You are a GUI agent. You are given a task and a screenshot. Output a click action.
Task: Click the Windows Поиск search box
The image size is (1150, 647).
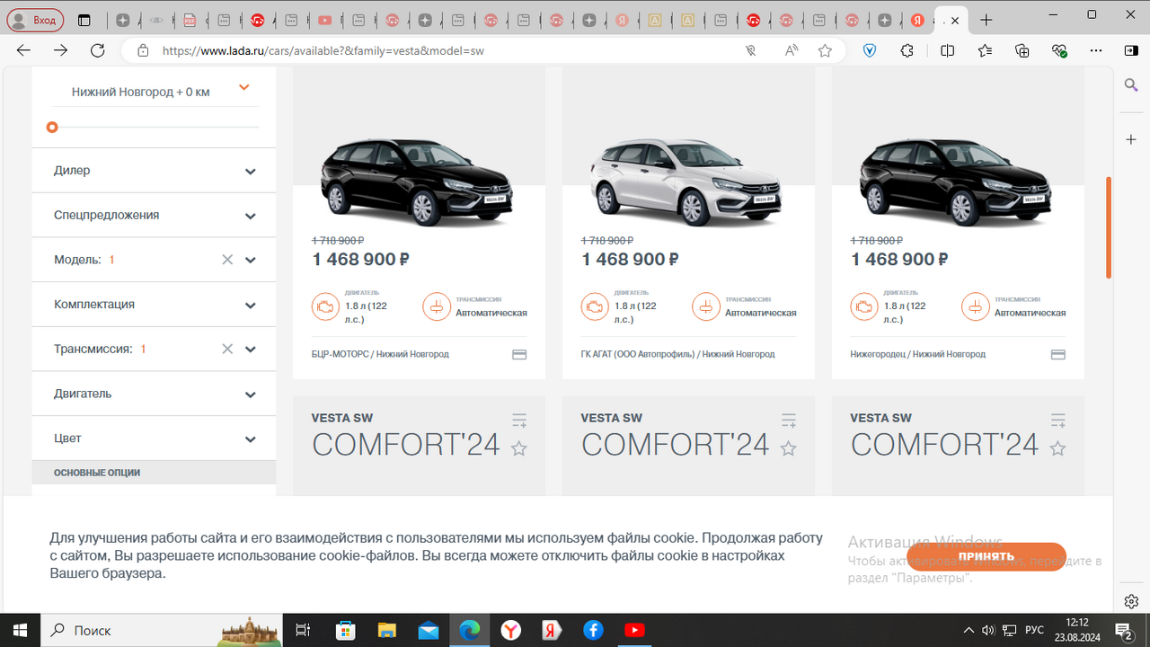162,631
